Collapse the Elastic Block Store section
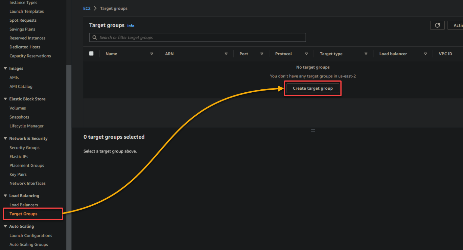The height and width of the screenshot is (250, 463). tap(5, 99)
